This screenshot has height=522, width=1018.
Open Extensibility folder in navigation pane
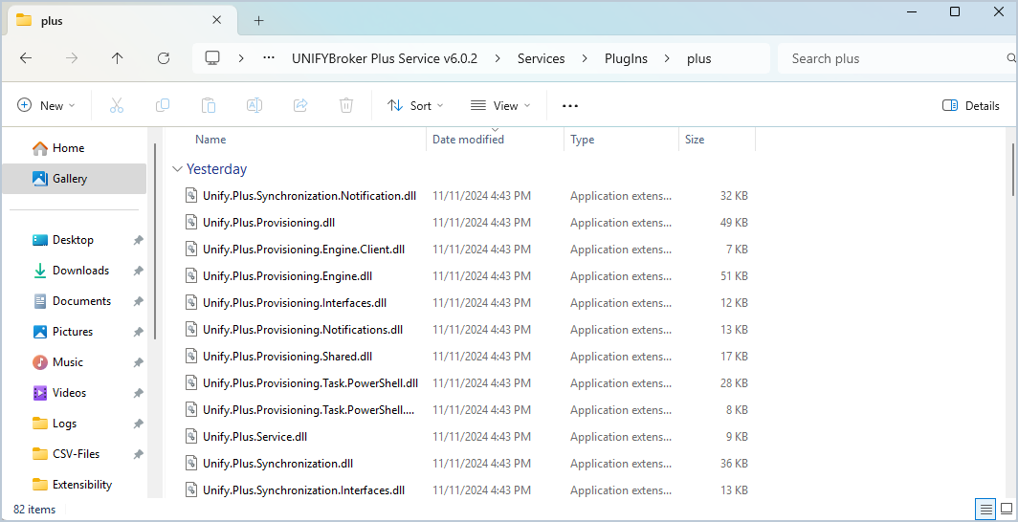click(82, 485)
